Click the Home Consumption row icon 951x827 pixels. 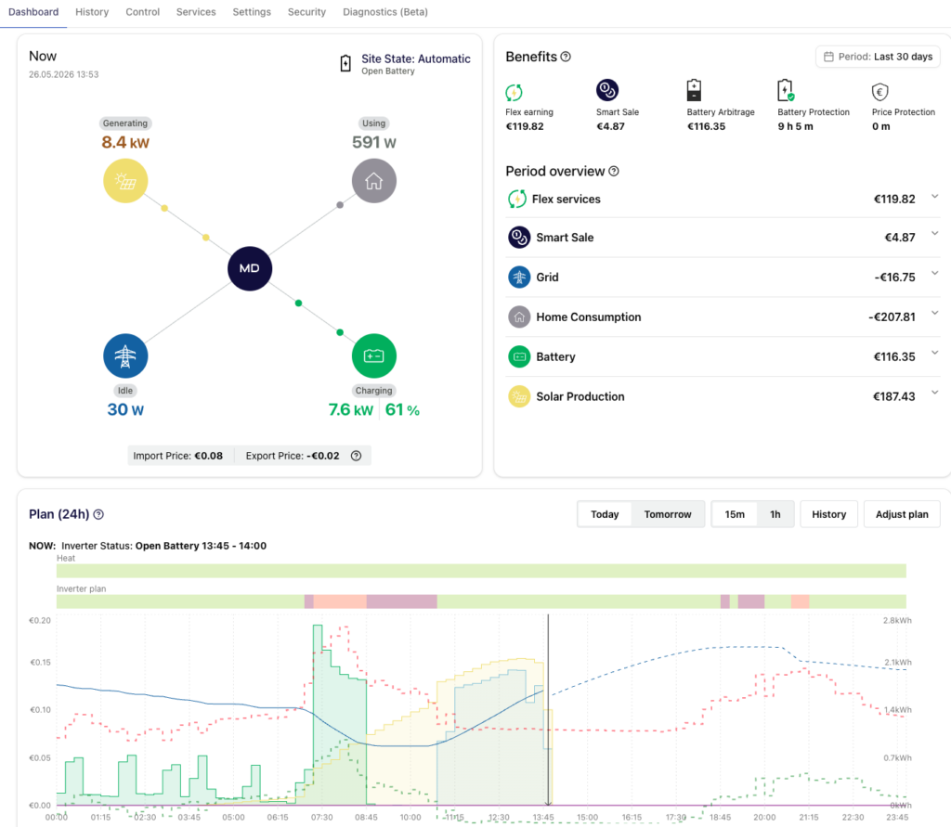[x=519, y=317]
